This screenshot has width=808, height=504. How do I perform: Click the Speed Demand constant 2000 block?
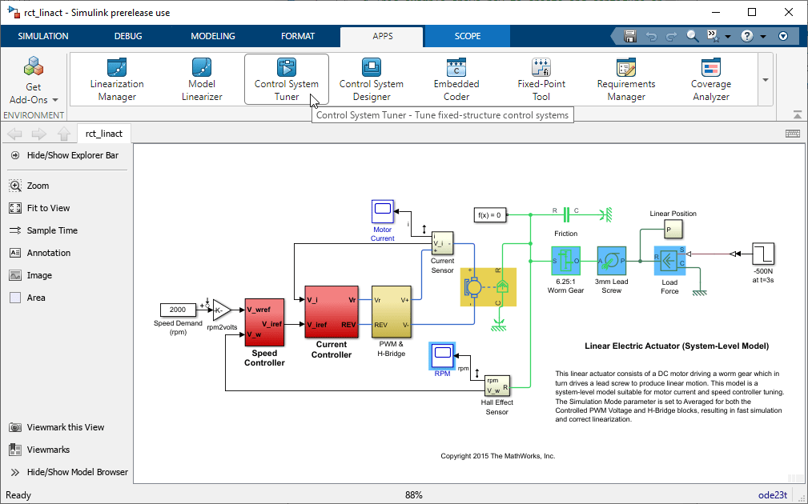pyautogui.click(x=178, y=310)
